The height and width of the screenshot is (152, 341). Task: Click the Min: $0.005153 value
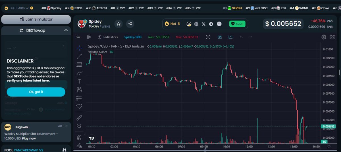point(187,37)
